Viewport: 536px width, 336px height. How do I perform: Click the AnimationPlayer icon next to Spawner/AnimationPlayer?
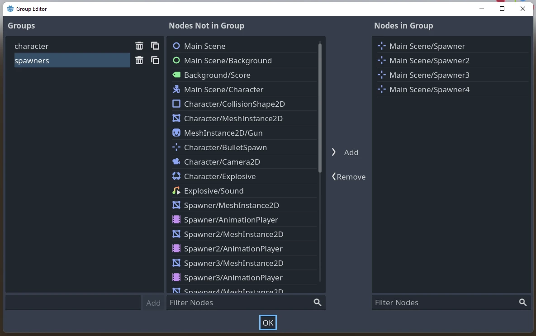pyautogui.click(x=176, y=219)
